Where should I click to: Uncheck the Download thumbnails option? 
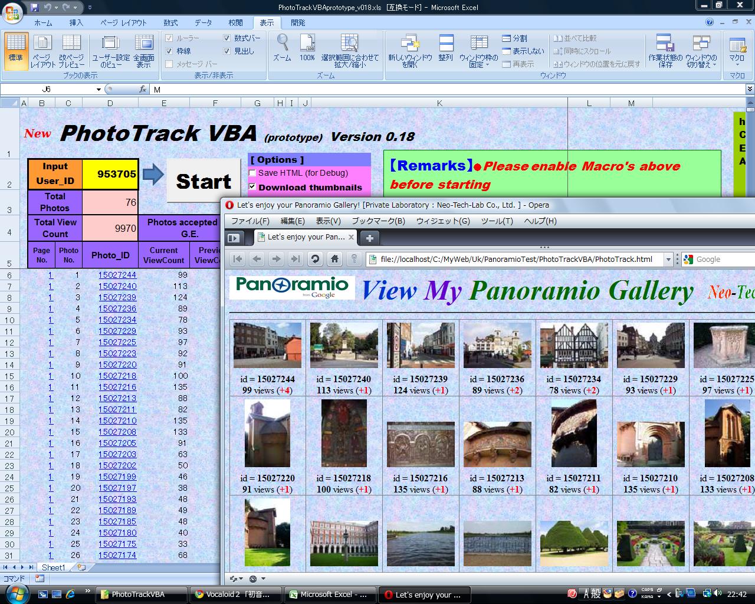coord(252,187)
